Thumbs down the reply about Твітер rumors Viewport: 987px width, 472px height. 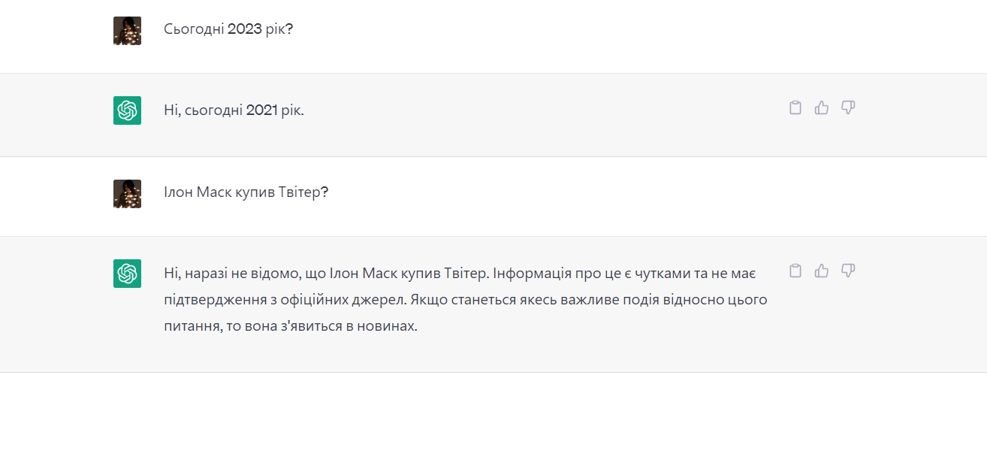click(848, 271)
